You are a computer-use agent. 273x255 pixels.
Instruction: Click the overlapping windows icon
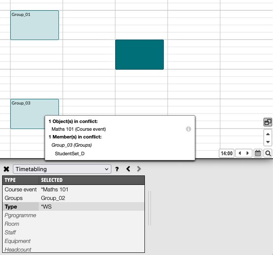pyautogui.click(x=267, y=122)
